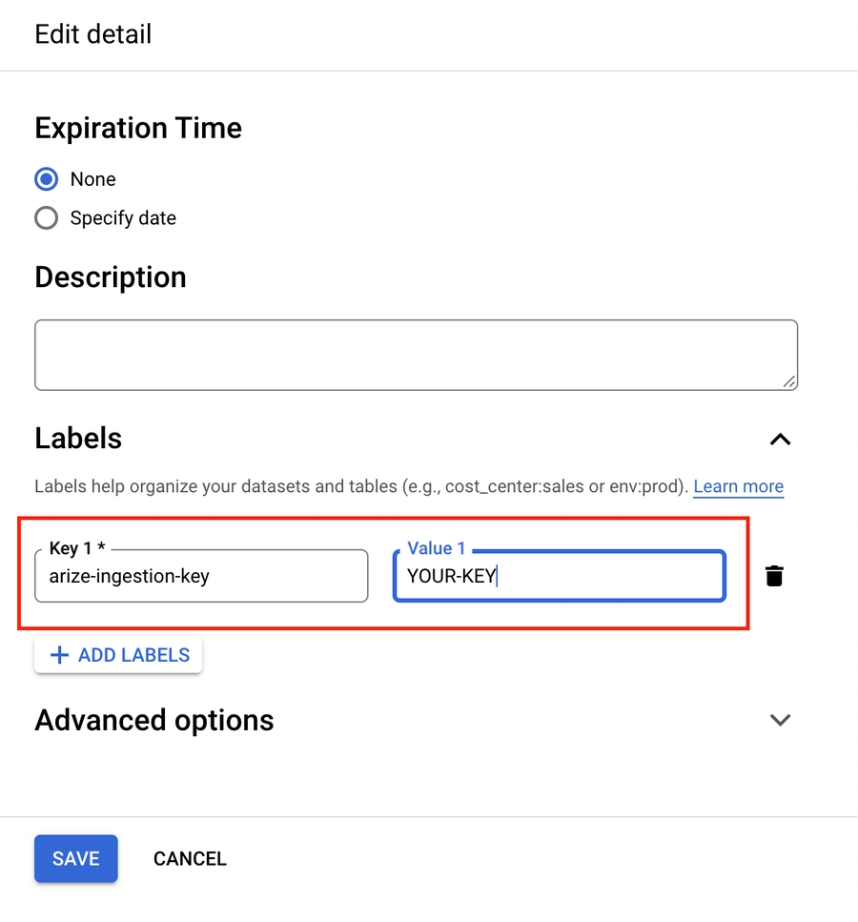This screenshot has height=922, width=858.
Task: Click the "Specify date" label text
Action: coord(123,218)
